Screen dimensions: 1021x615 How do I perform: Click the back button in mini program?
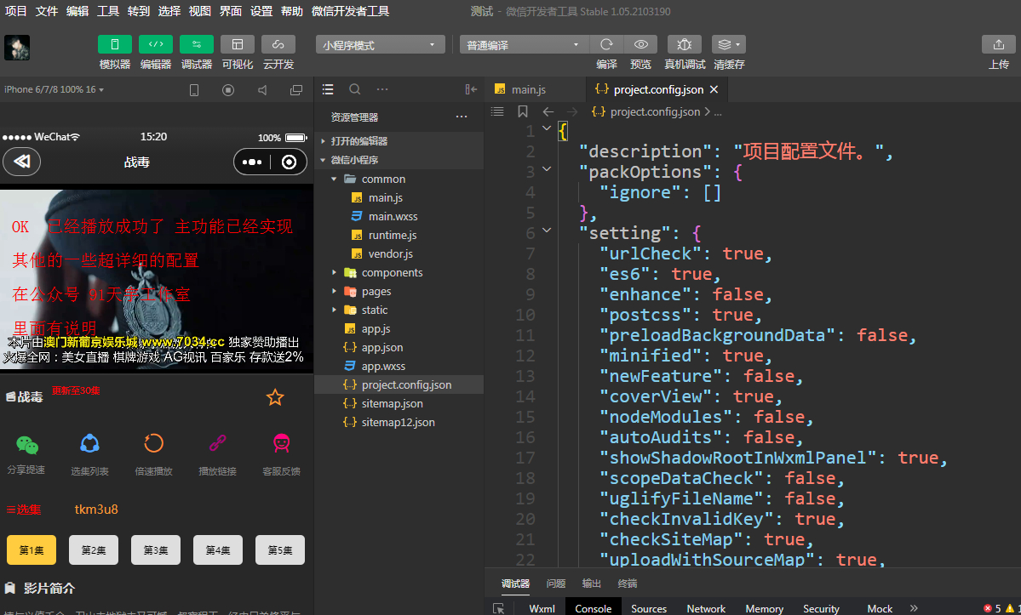[22, 162]
